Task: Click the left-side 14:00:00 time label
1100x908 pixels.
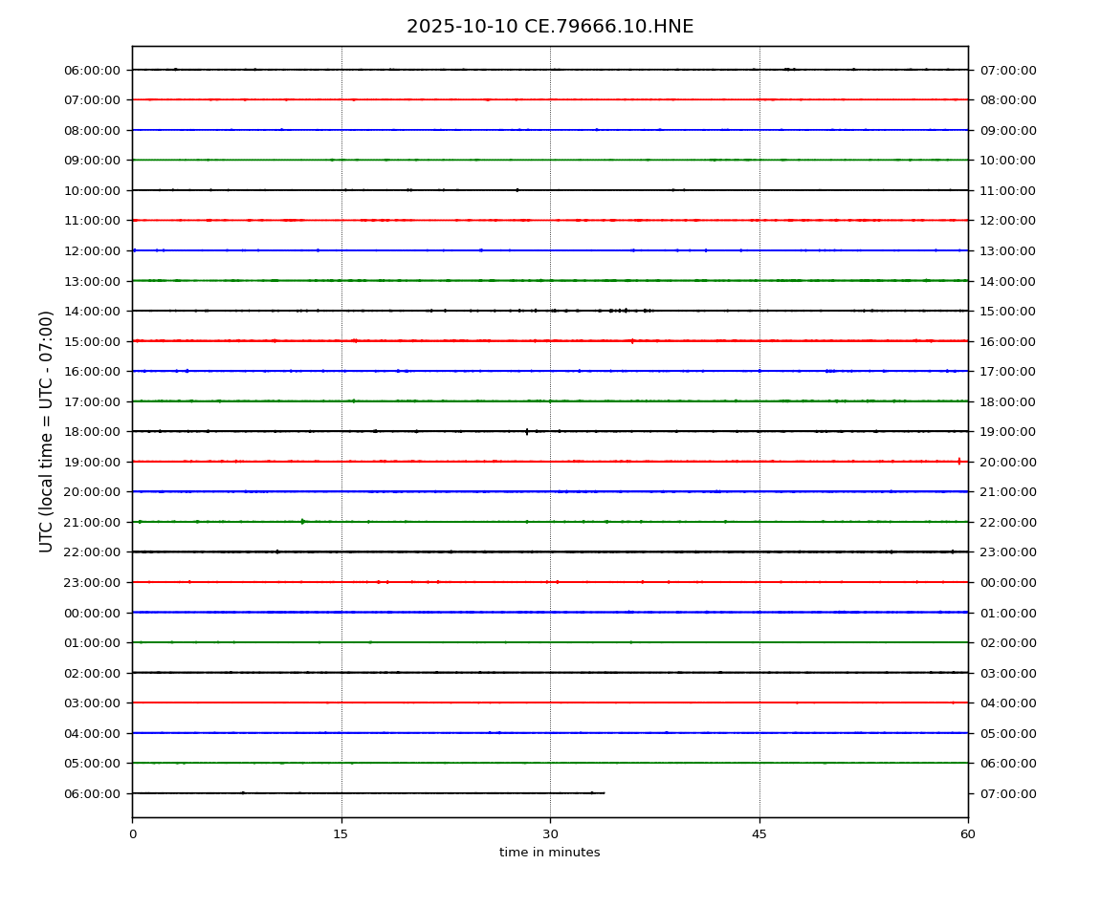Action: (x=94, y=311)
